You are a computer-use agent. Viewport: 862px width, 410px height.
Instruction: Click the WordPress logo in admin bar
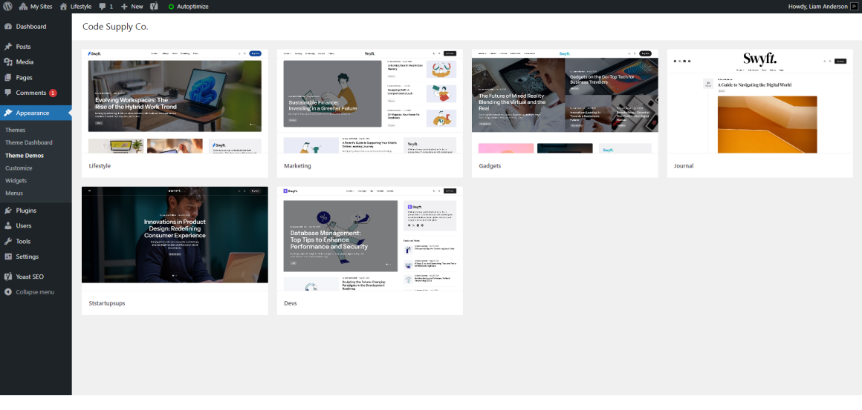click(x=7, y=7)
